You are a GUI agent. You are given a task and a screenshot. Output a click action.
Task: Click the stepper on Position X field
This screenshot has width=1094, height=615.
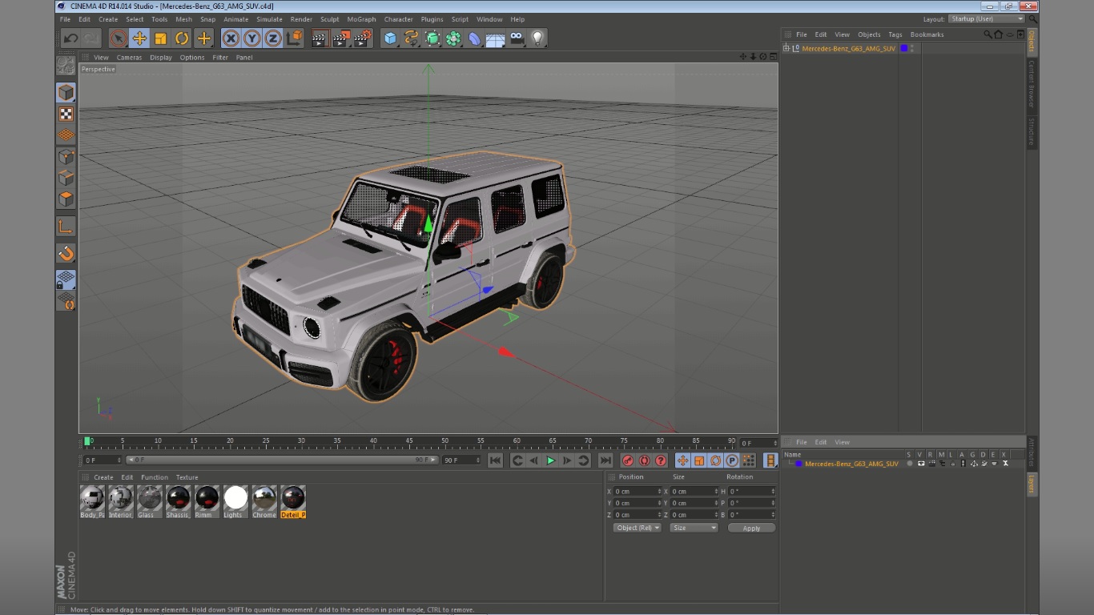(x=659, y=492)
